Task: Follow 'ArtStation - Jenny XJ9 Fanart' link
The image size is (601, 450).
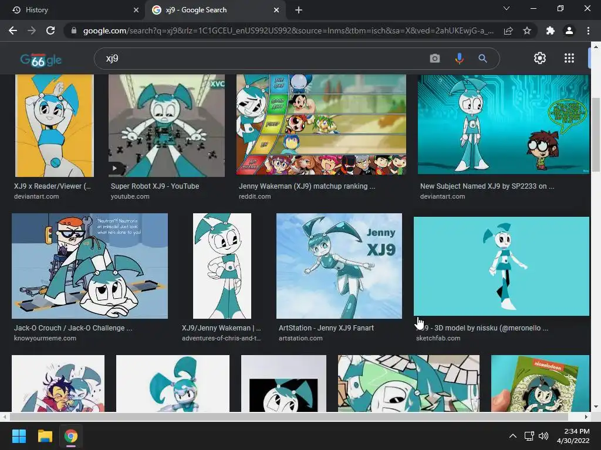Action: coord(326,328)
